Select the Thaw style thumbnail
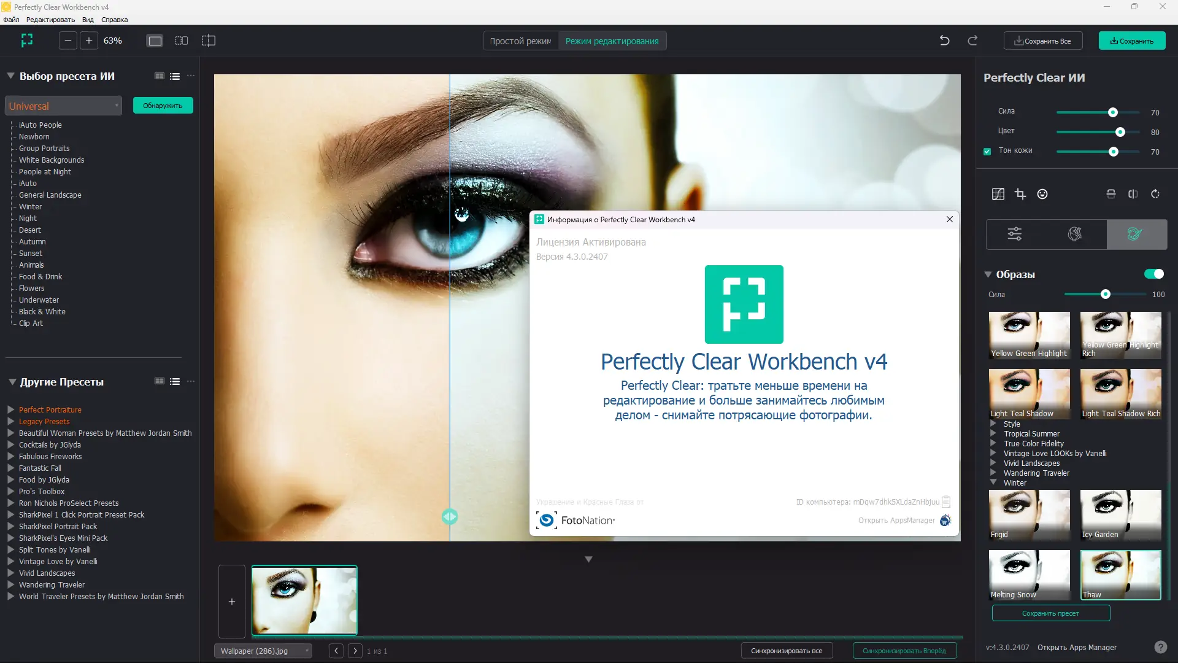 click(x=1120, y=575)
